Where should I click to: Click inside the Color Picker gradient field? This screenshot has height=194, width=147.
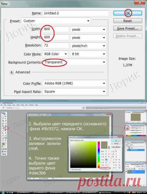coord(83,155)
